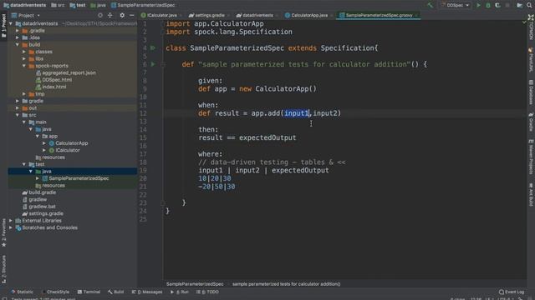Open the DDSpec run configuration dropdown
The height and width of the screenshot is (300, 535).
(x=455, y=5)
